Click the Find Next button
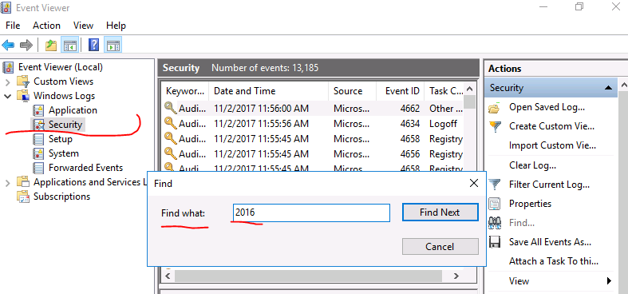 click(440, 213)
